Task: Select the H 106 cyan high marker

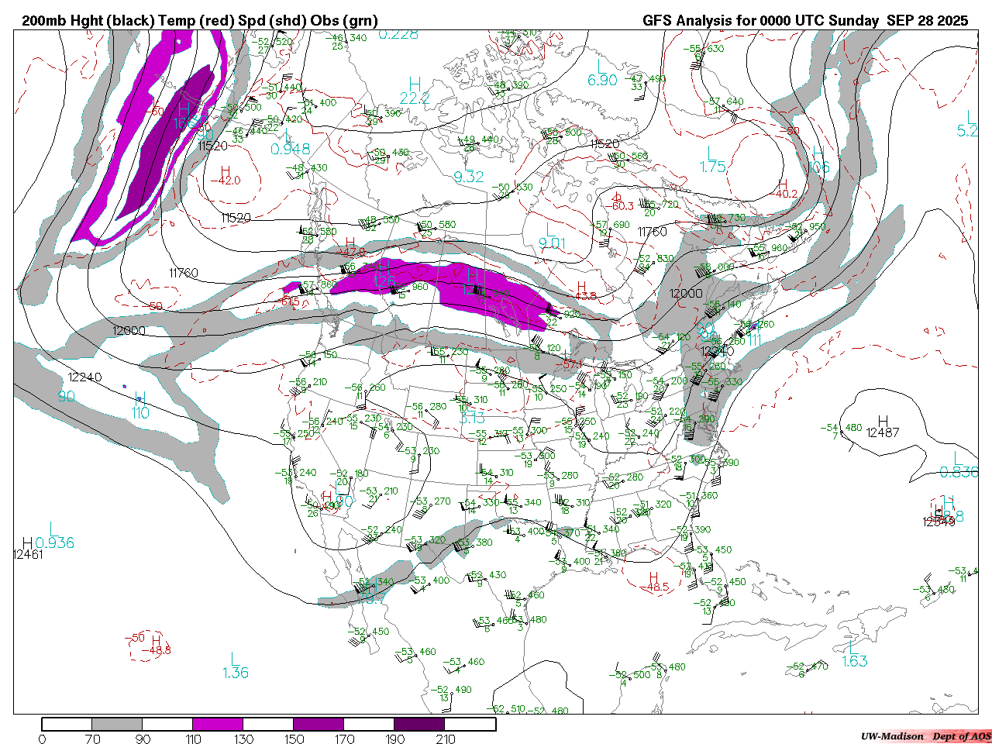Action: point(818,160)
